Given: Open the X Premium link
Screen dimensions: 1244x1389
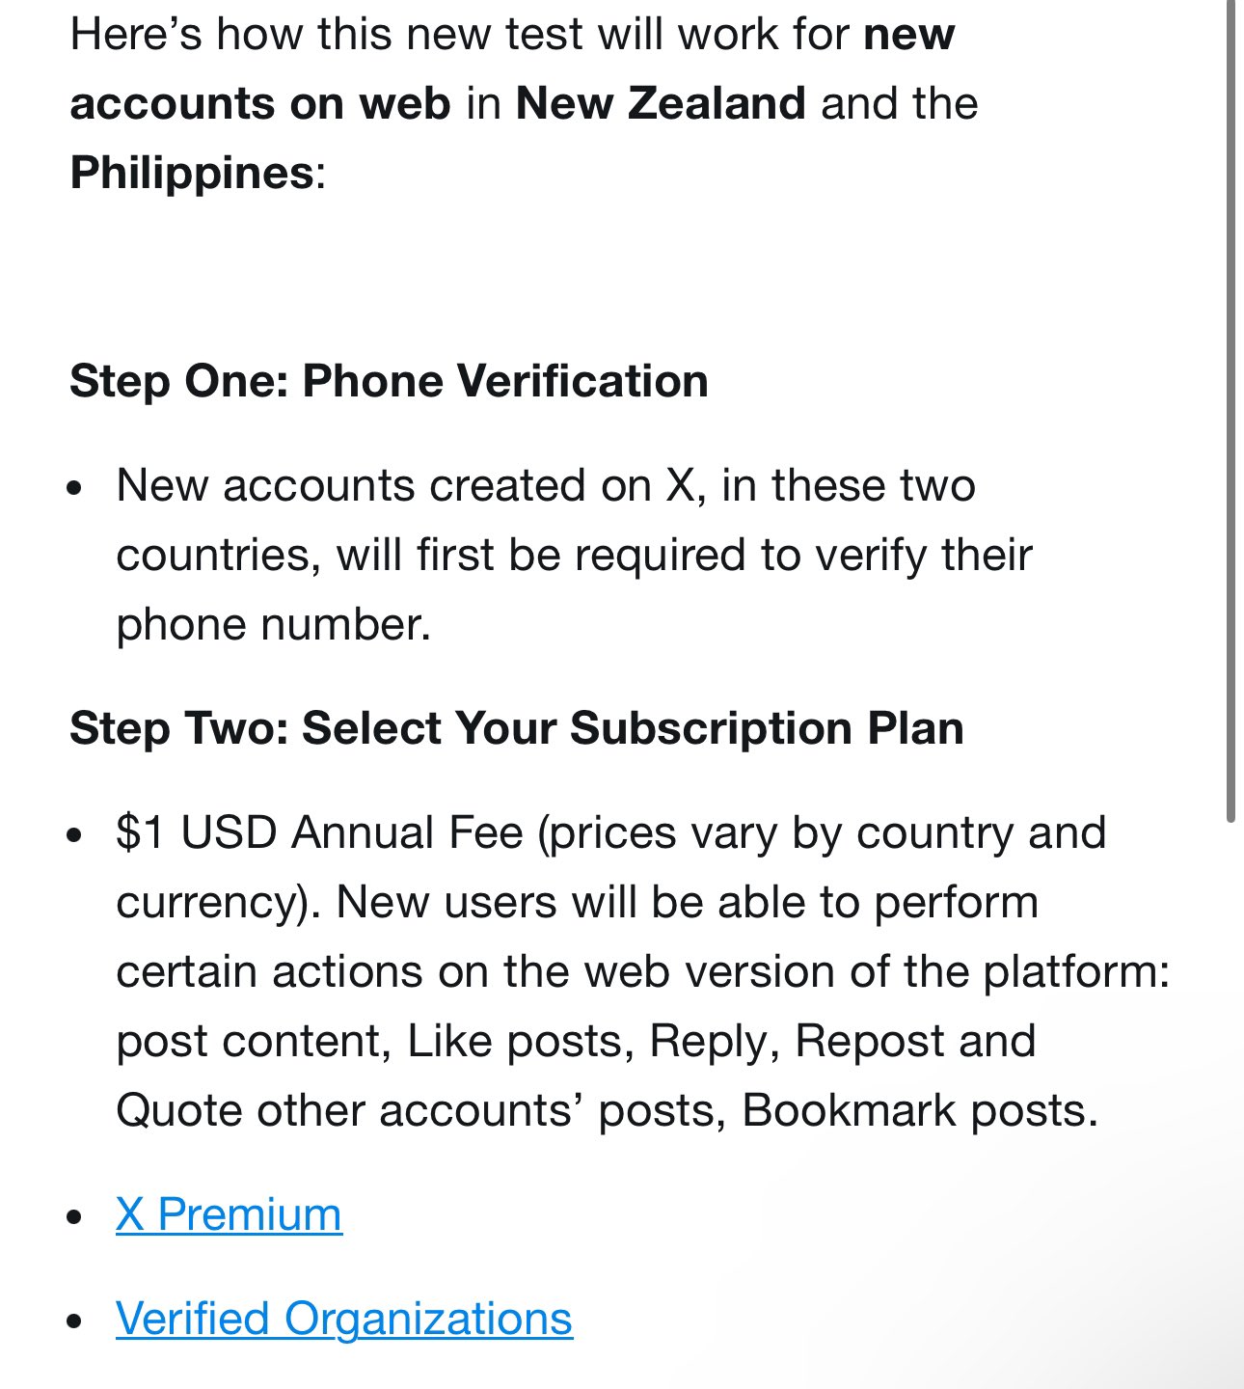Looking at the screenshot, I should pyautogui.click(x=229, y=1213).
